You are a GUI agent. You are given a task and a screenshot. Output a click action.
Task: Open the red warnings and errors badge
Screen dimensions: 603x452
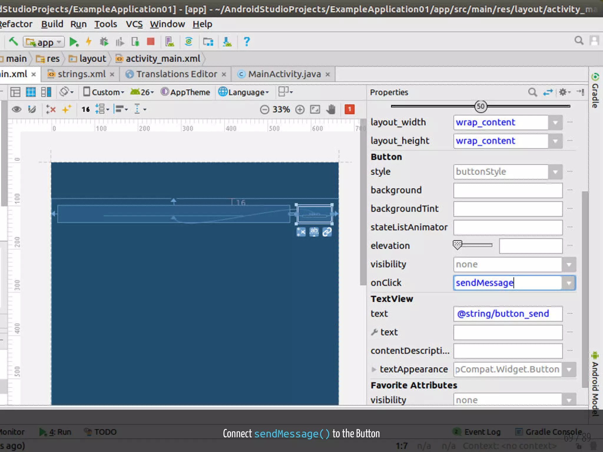349,109
